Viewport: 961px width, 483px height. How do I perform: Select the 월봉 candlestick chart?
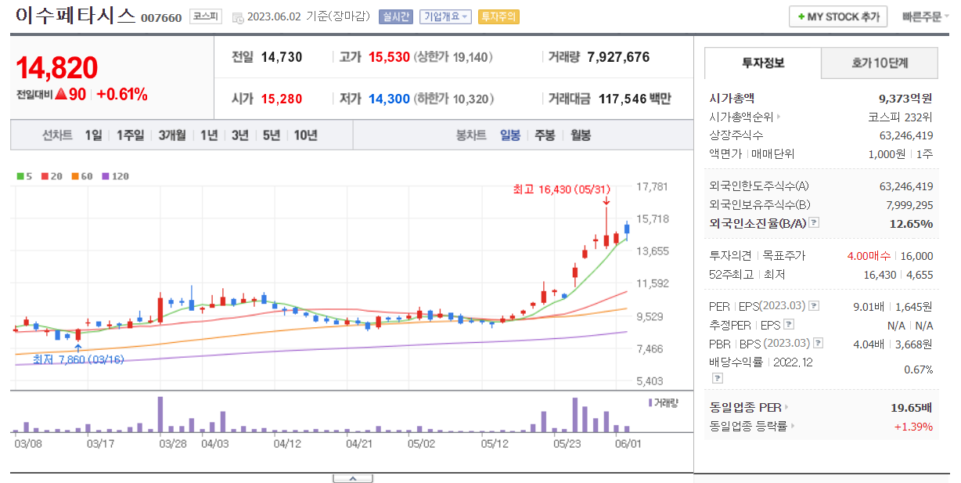(x=581, y=135)
